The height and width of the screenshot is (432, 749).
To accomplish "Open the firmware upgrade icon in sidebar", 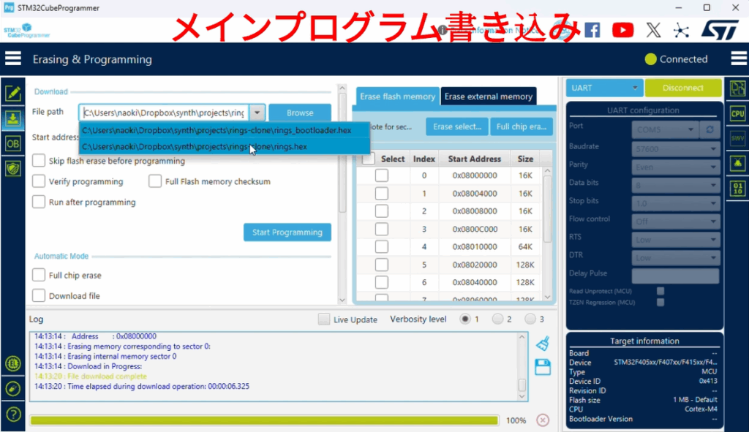I will point(13,389).
